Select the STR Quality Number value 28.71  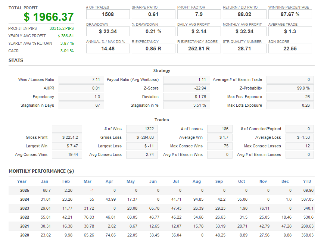244,48
